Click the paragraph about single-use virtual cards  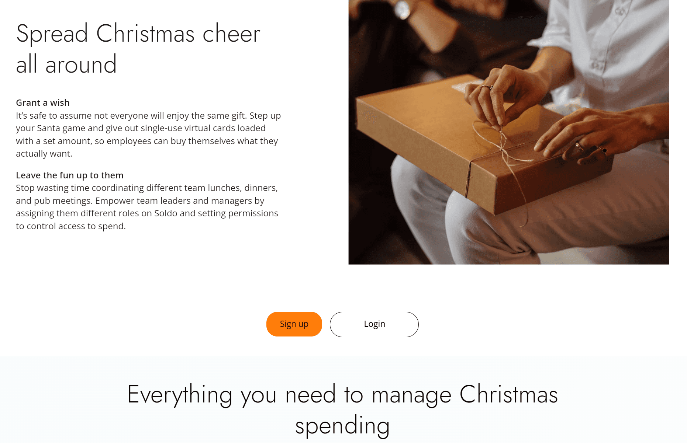point(148,135)
